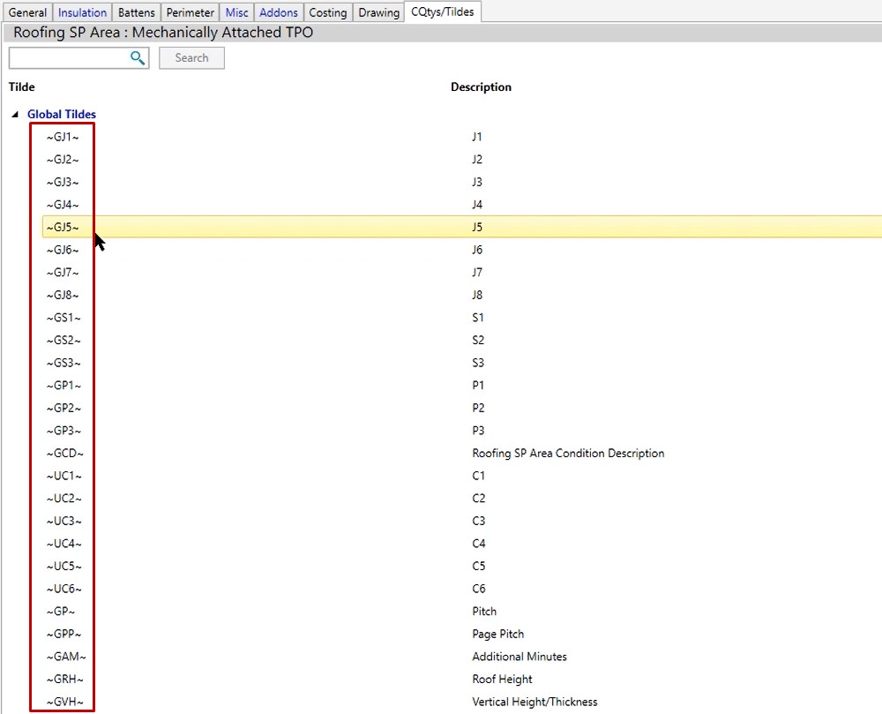
Task: Select the ~GPP~ Page Pitch tilde
Action: 64,634
